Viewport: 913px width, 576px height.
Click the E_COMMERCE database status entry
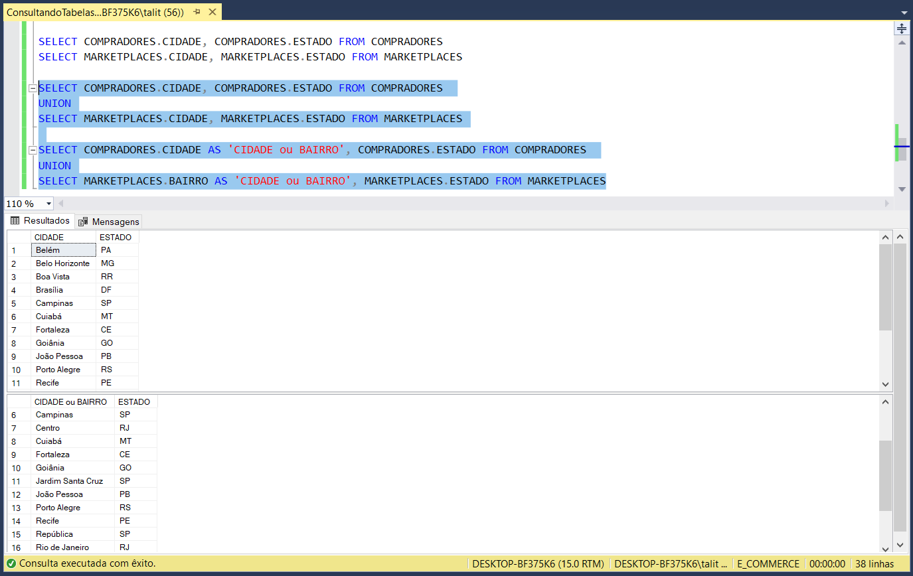(x=768, y=563)
